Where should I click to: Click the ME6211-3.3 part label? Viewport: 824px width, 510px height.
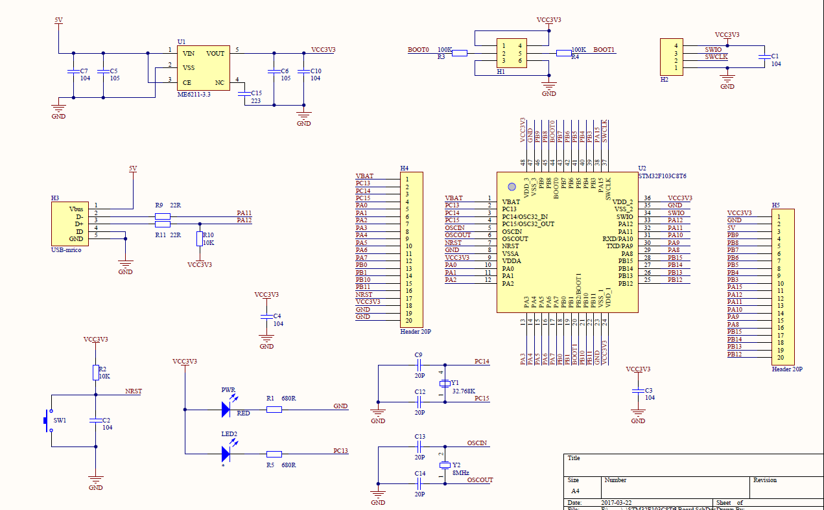[194, 95]
